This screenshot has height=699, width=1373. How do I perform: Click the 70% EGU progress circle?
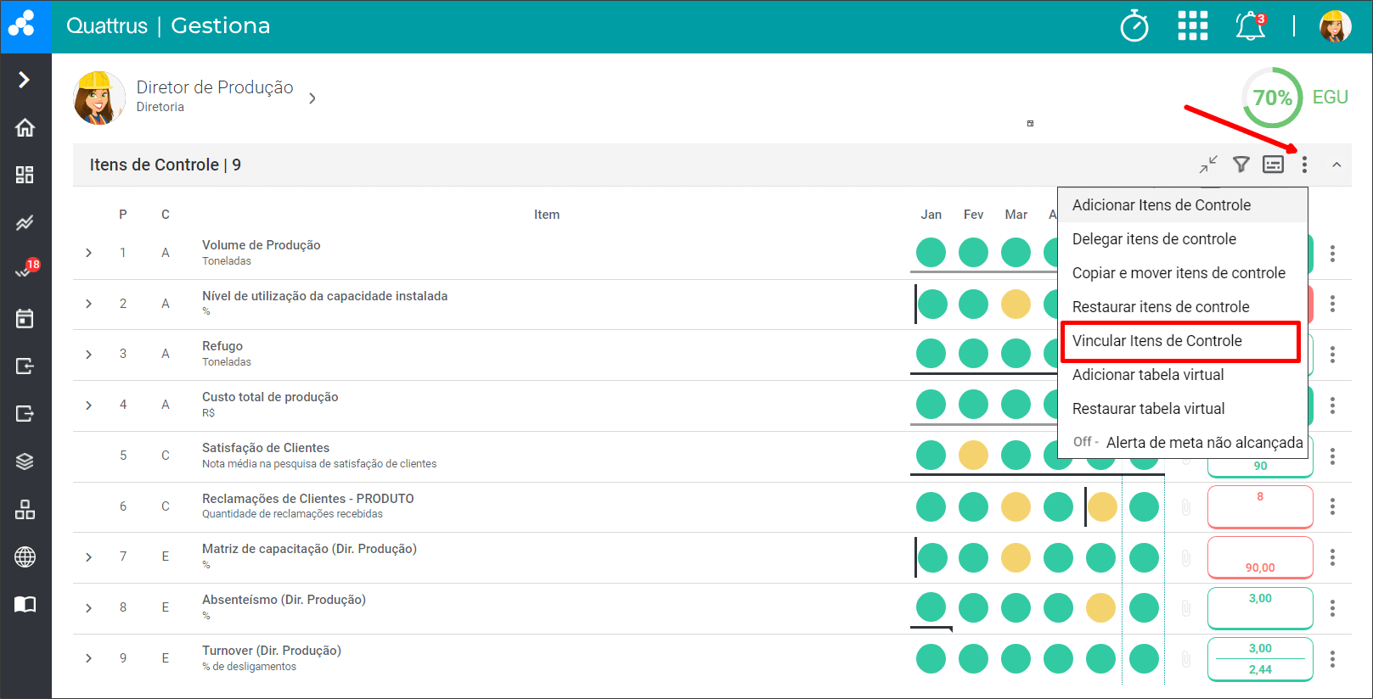[x=1272, y=98]
